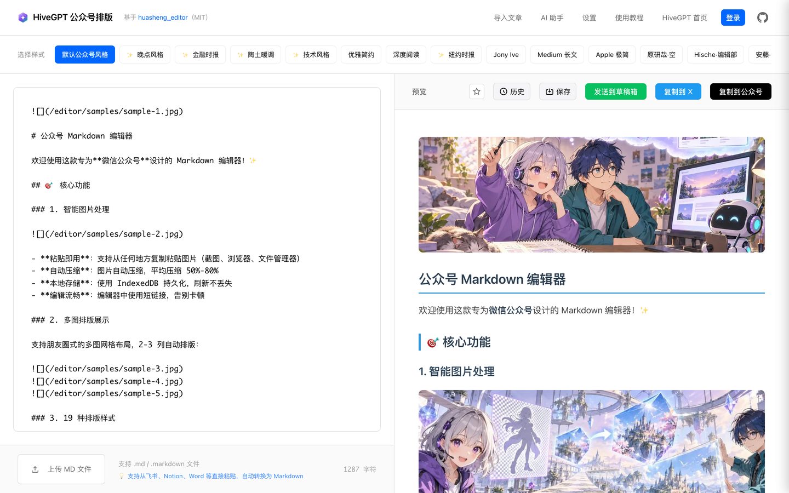
Task: Click the top banner image in preview
Action: (x=592, y=194)
